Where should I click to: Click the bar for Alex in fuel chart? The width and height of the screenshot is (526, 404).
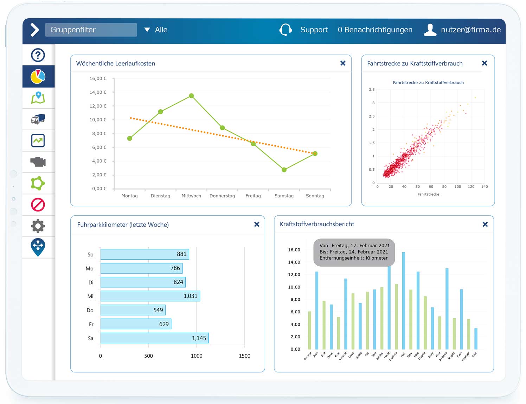[476, 339]
